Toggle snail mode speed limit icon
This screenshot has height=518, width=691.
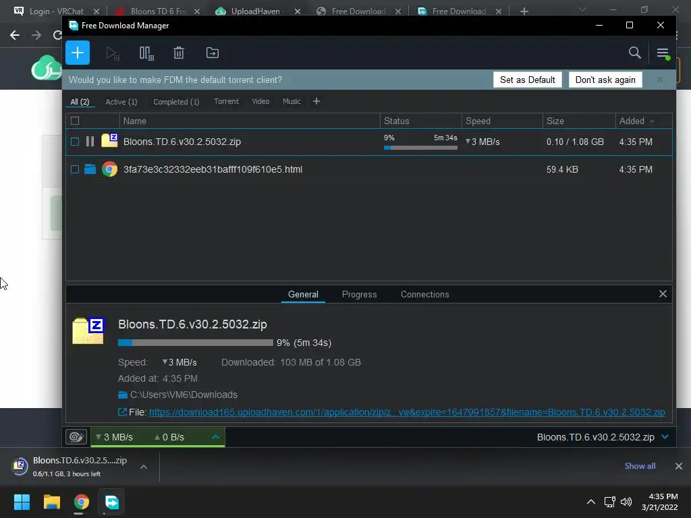point(76,437)
